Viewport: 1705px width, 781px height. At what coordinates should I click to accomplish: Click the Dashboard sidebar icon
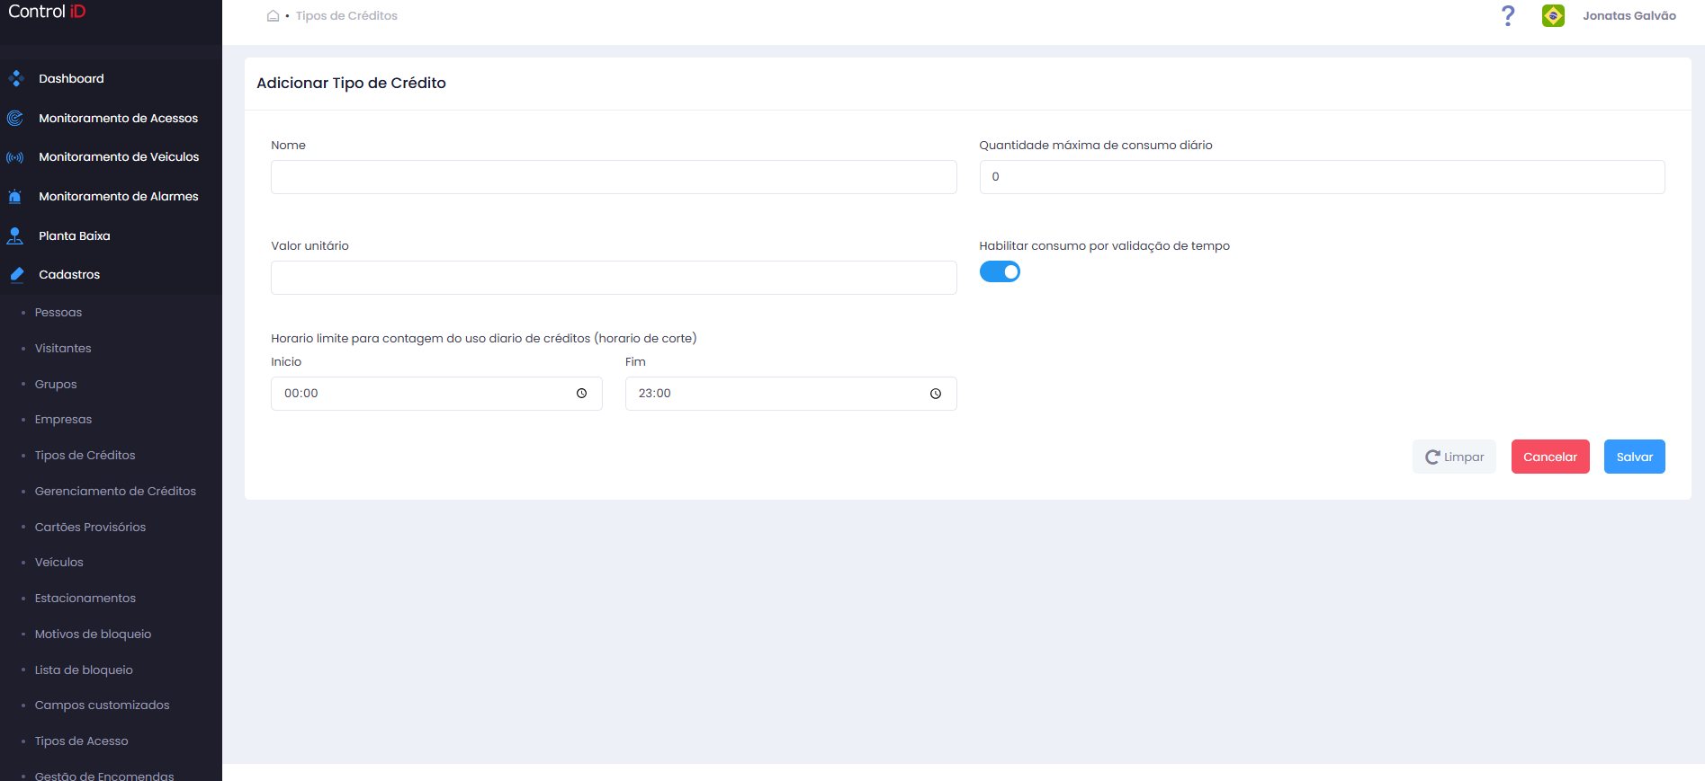15,78
